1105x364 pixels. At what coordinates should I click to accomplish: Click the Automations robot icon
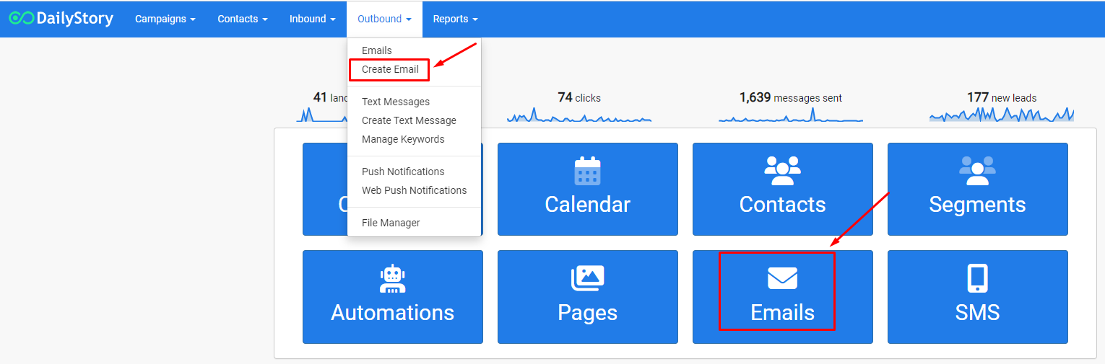392,279
